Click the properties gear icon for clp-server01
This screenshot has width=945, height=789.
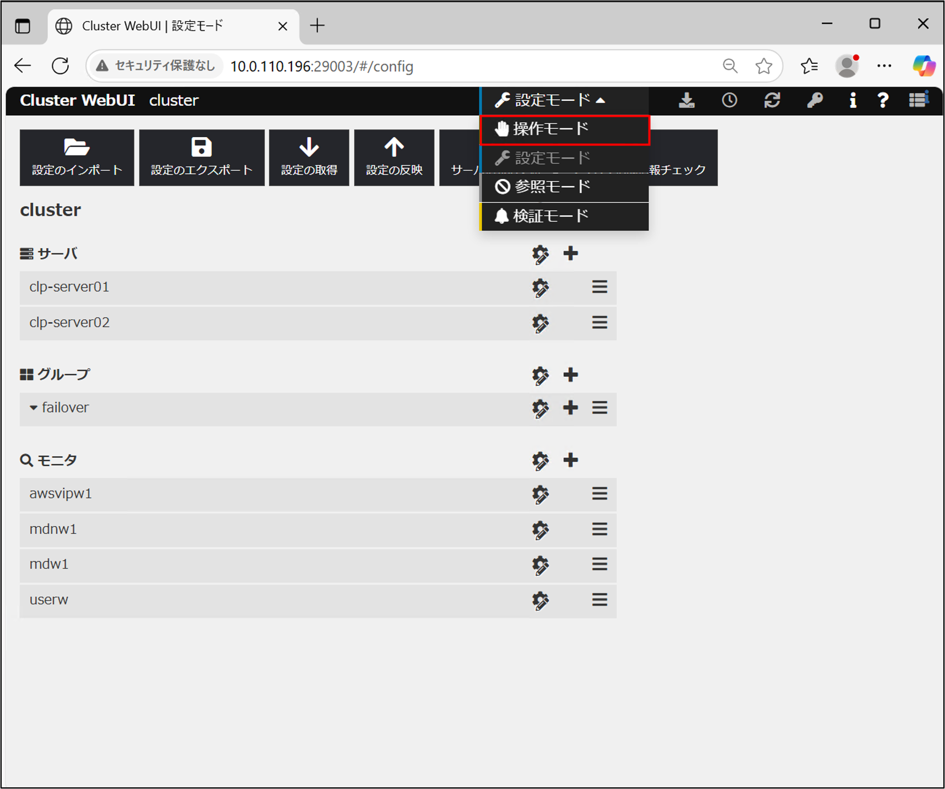coord(540,288)
